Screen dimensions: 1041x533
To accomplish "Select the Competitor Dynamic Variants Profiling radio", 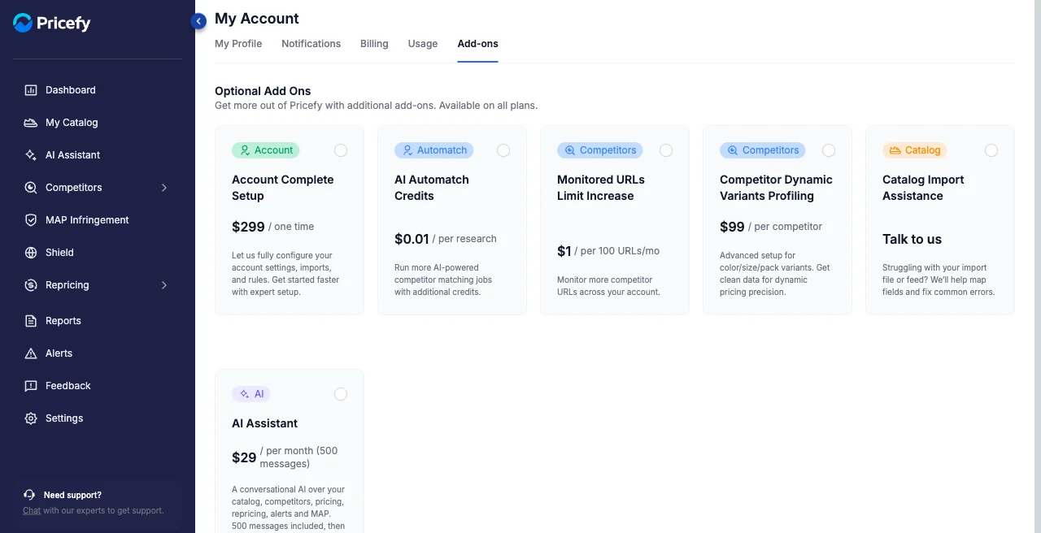I will pyautogui.click(x=829, y=150).
